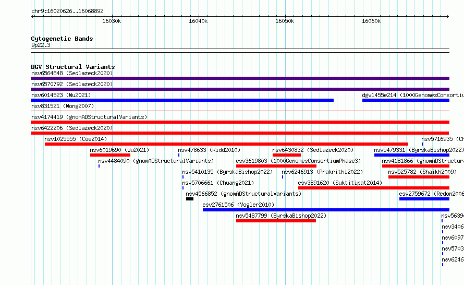The image size is (464, 285).
Task: Open the nsv4181866 gnomAD variant label
Action: (423, 161)
